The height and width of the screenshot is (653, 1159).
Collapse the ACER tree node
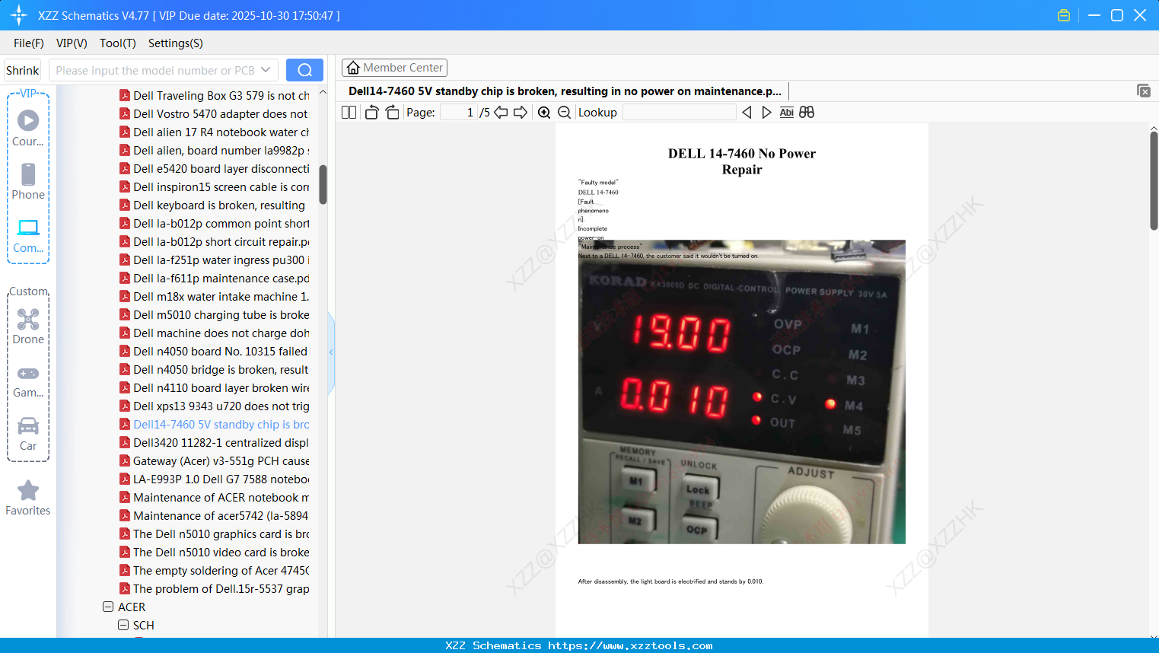108,607
